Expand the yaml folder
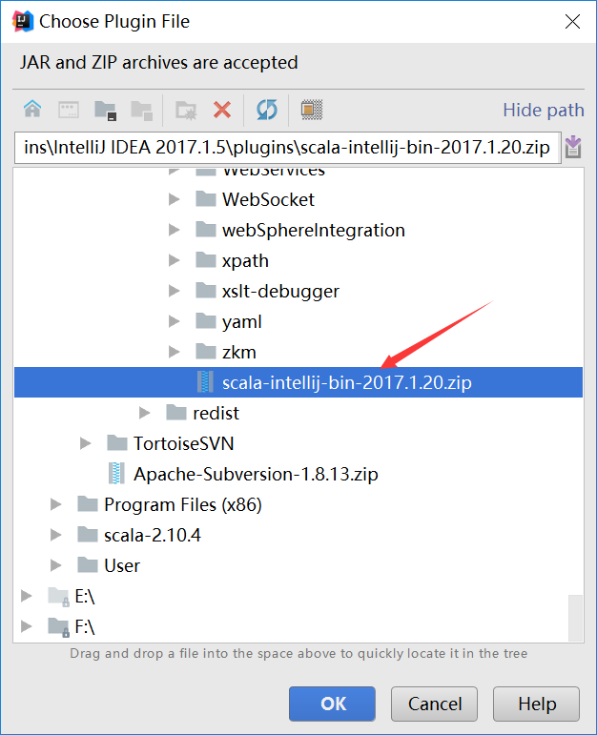Image resolution: width=597 pixels, height=735 pixels. click(x=175, y=321)
